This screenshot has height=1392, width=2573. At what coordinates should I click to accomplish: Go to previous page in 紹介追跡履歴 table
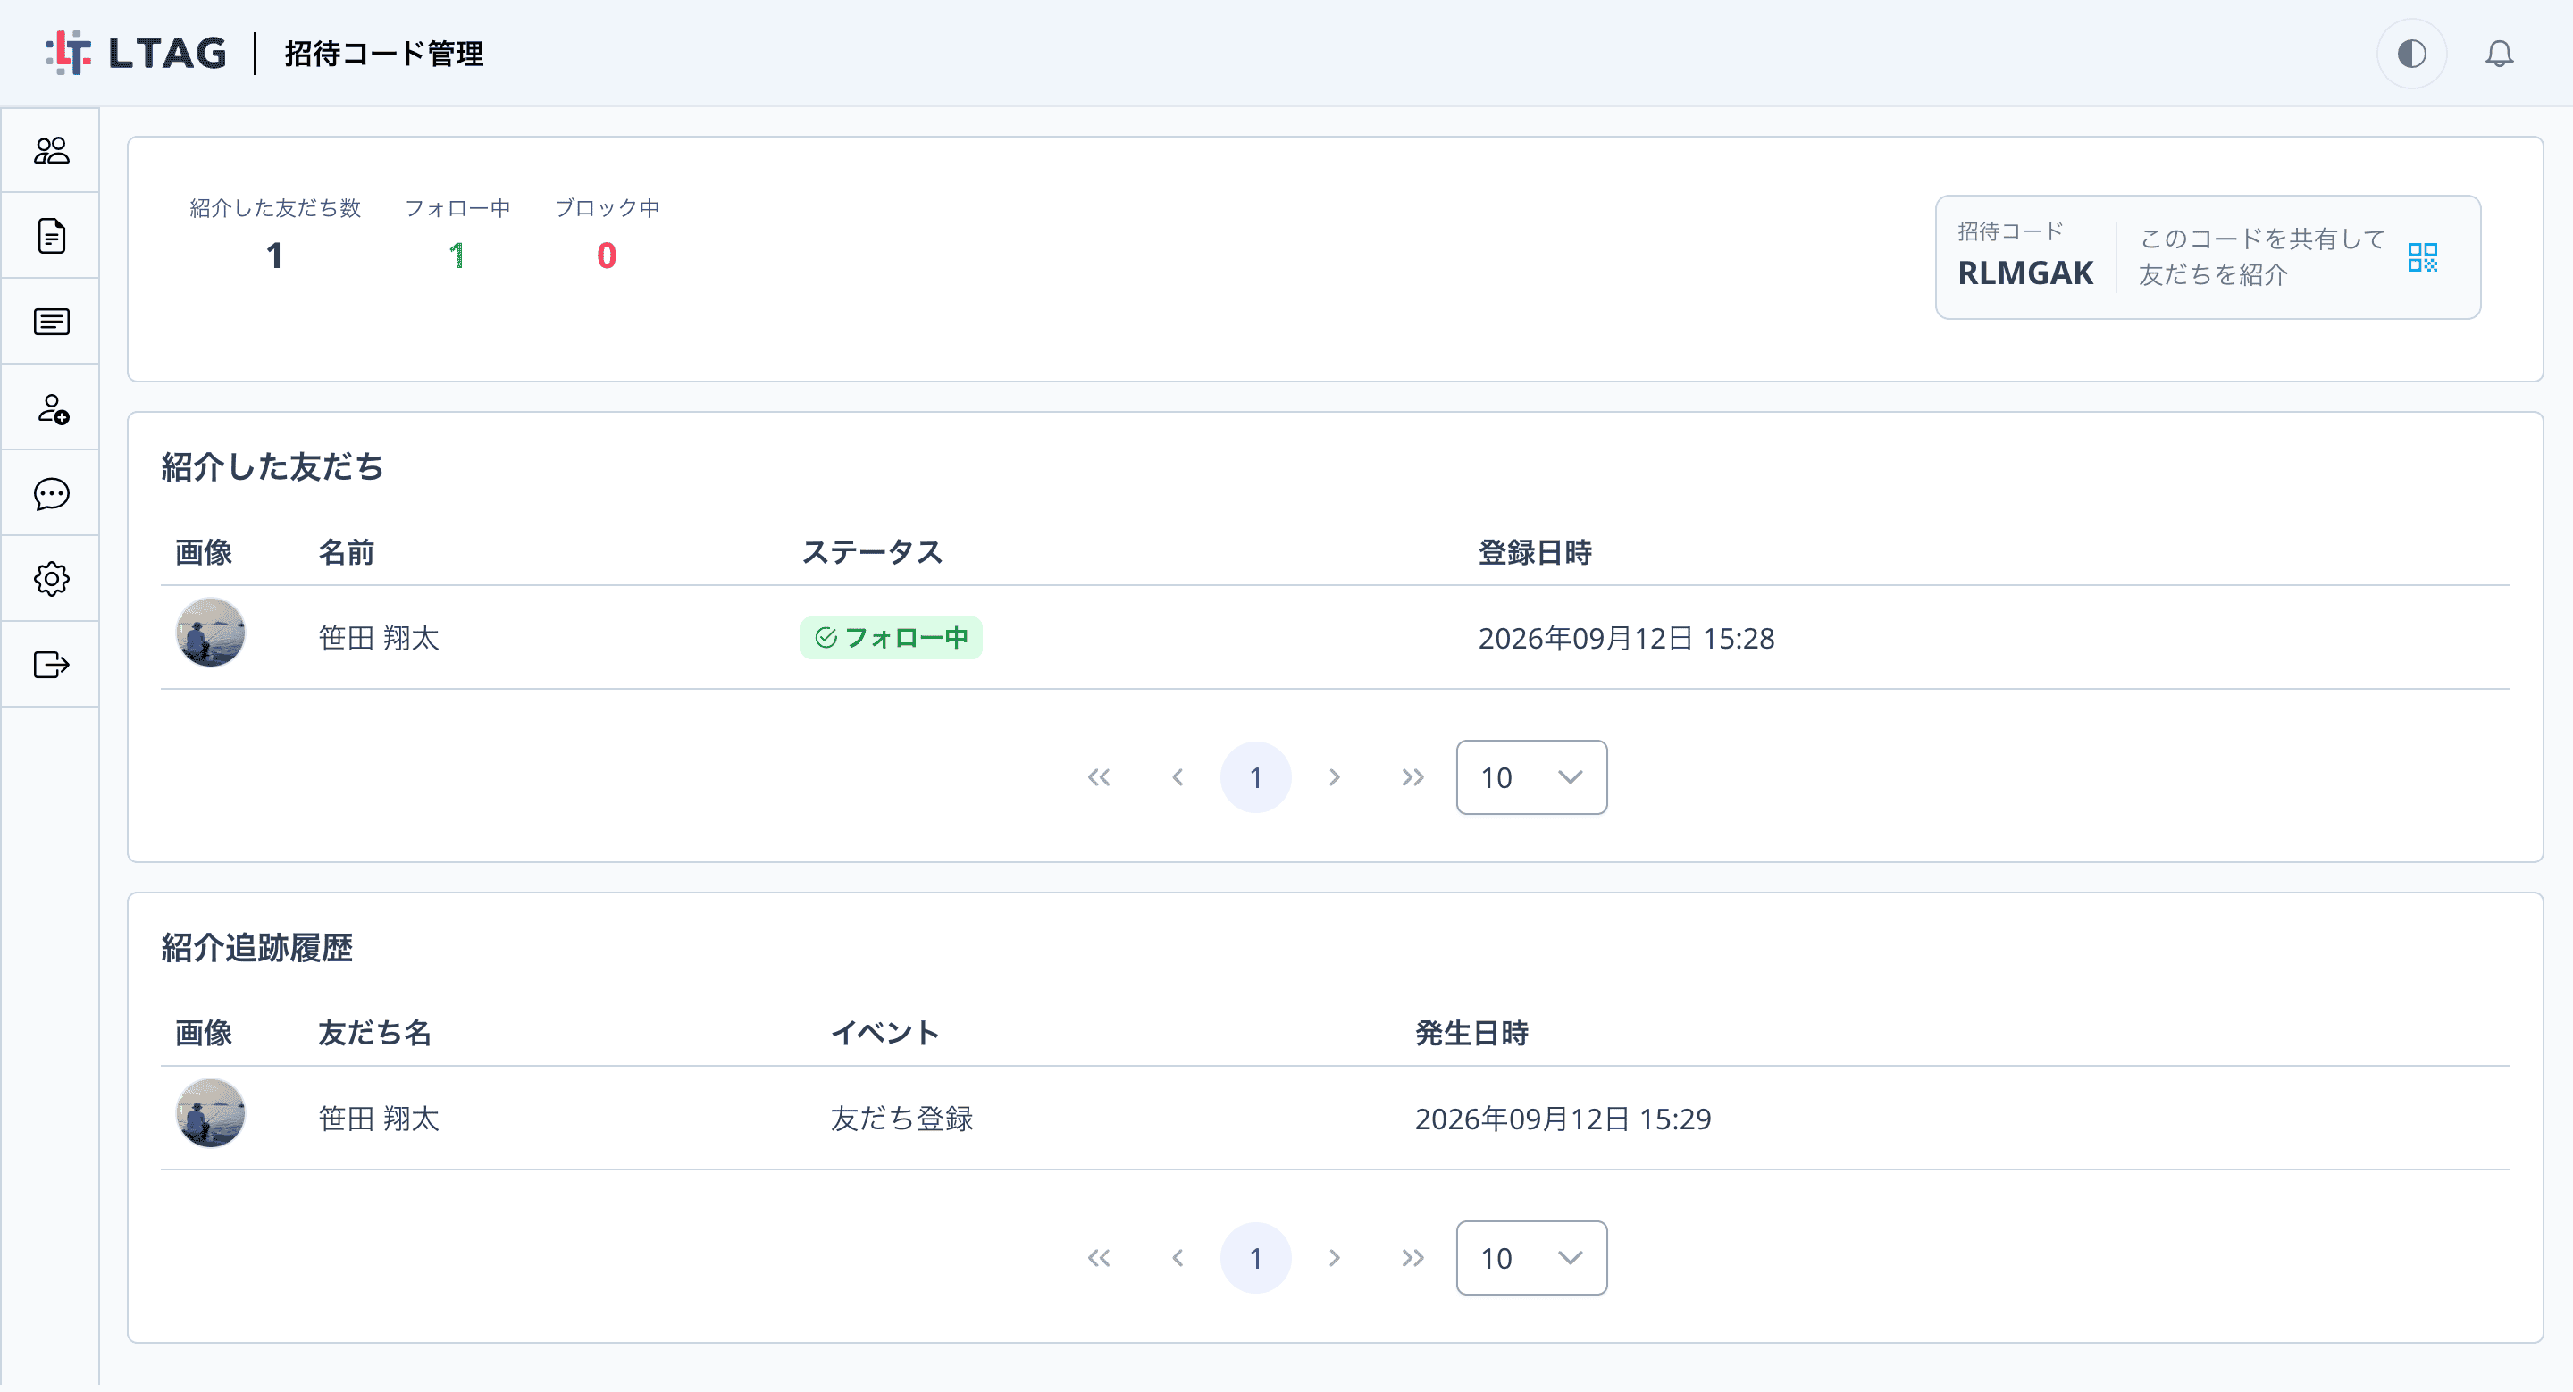(x=1178, y=1257)
